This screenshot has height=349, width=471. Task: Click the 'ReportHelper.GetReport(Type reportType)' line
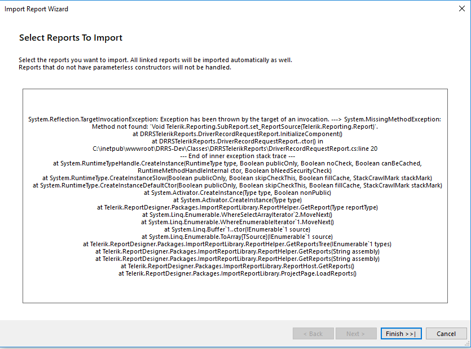(x=237, y=207)
